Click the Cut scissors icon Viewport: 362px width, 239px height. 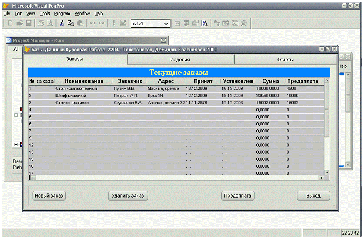coord(62,24)
